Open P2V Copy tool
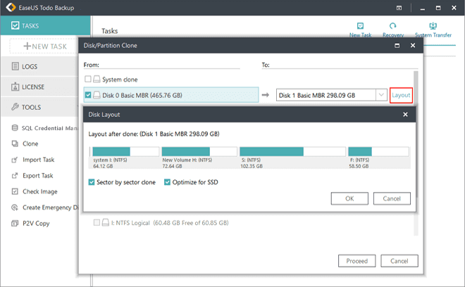Screen dimensions: 465x287 pyautogui.click(x=37, y=224)
